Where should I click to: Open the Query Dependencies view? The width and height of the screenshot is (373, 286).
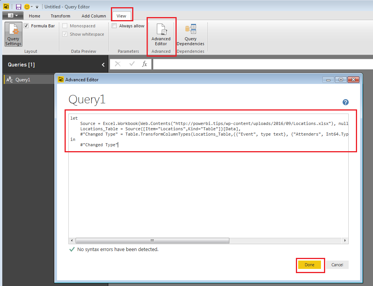point(190,35)
